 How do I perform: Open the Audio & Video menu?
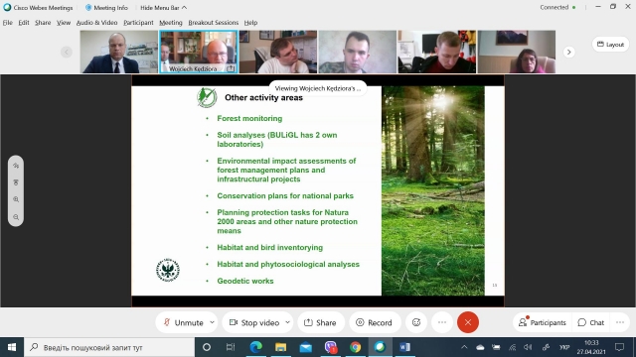(x=97, y=23)
